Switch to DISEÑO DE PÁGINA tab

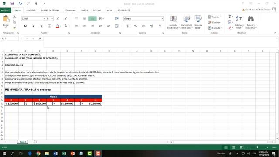pyautogui.click(x=50, y=10)
